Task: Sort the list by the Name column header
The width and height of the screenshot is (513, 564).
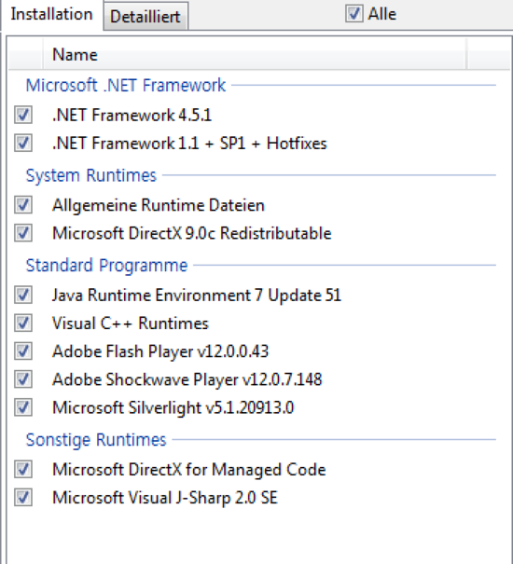Action: click(x=254, y=55)
